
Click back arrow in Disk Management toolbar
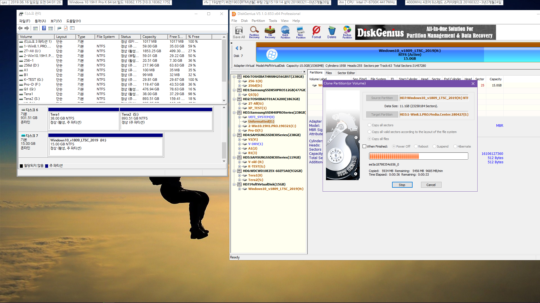[x=20, y=28]
